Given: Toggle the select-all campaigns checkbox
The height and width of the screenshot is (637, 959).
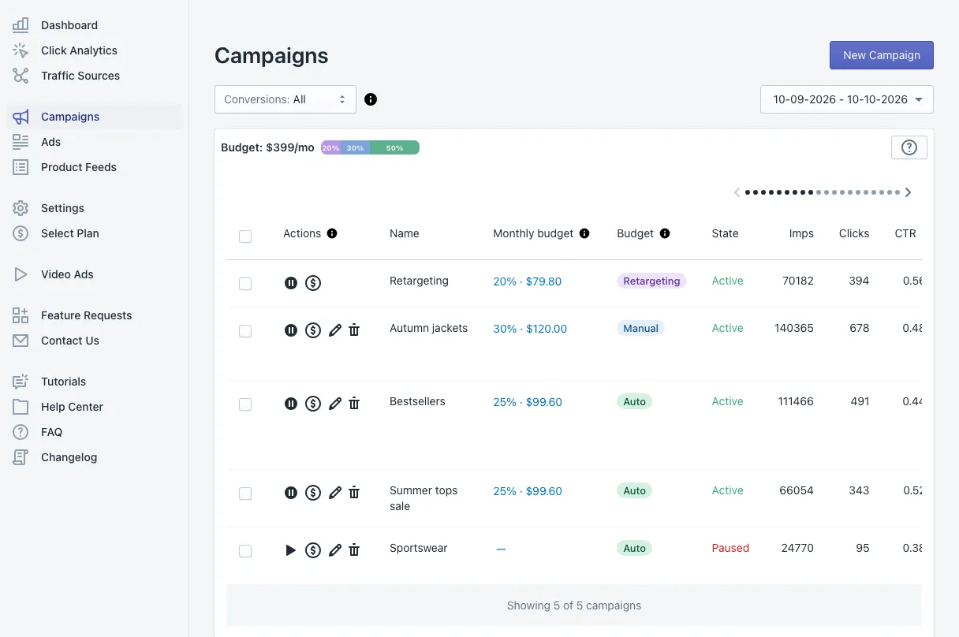Looking at the screenshot, I should tap(245, 237).
